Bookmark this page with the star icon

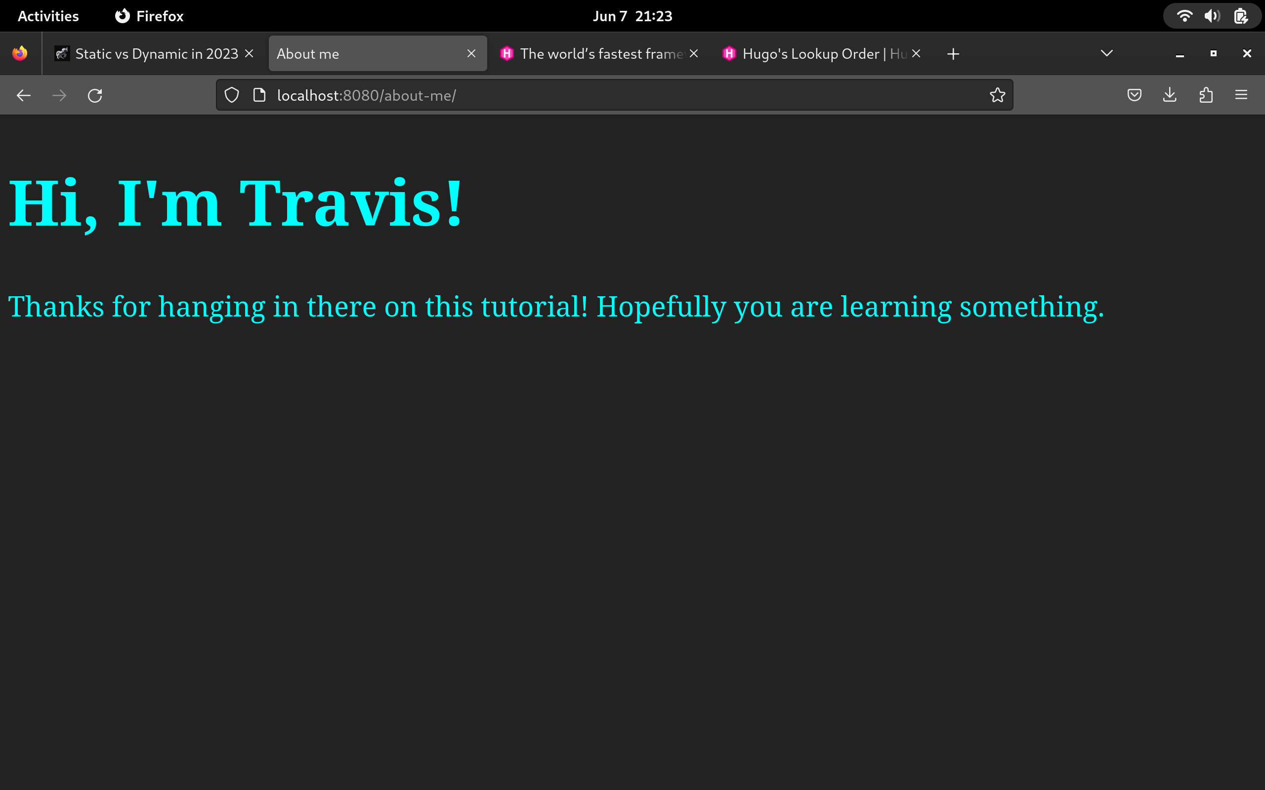996,95
